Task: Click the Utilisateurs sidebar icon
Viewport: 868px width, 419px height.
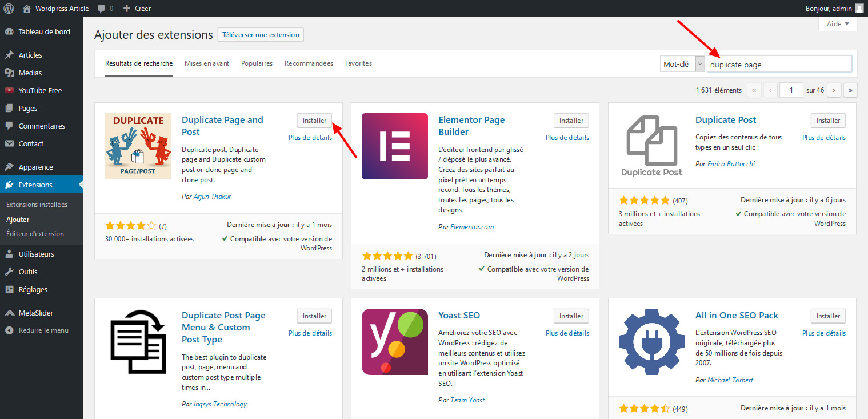Action: tap(9, 254)
